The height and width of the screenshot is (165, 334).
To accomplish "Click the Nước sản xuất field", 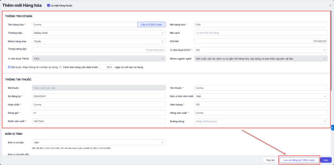I will (x=99, y=121).
